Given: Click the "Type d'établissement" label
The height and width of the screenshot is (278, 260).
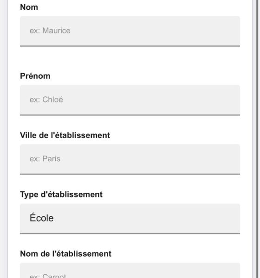Looking at the screenshot, I should [x=61, y=195].
